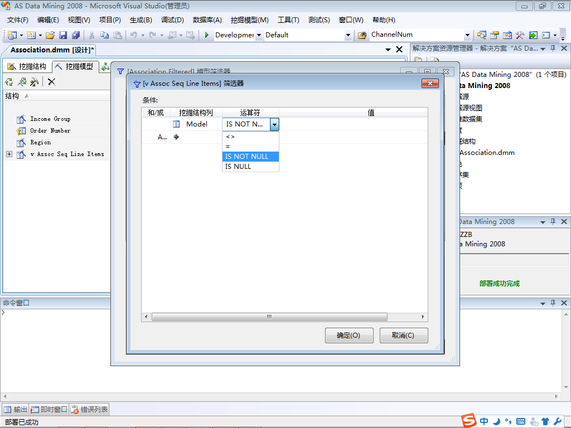
Task: Click the moon icon in IME bar
Action: [496, 421]
